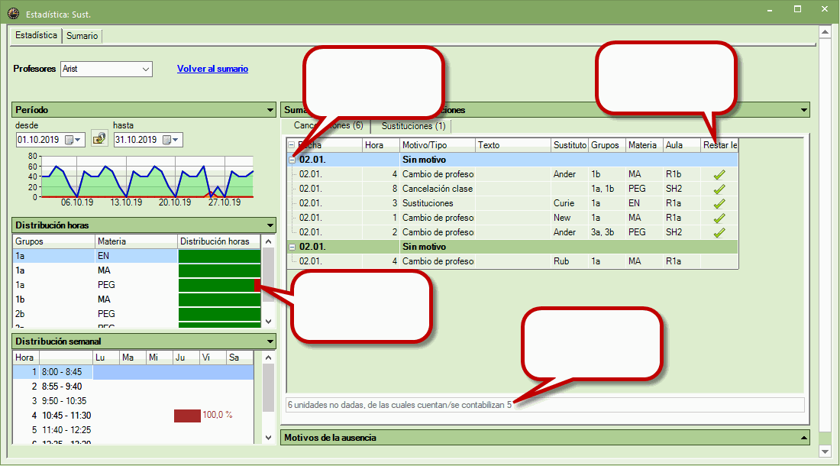Click the green bar for 1b MA
This screenshot has width=840, height=466.
[219, 299]
